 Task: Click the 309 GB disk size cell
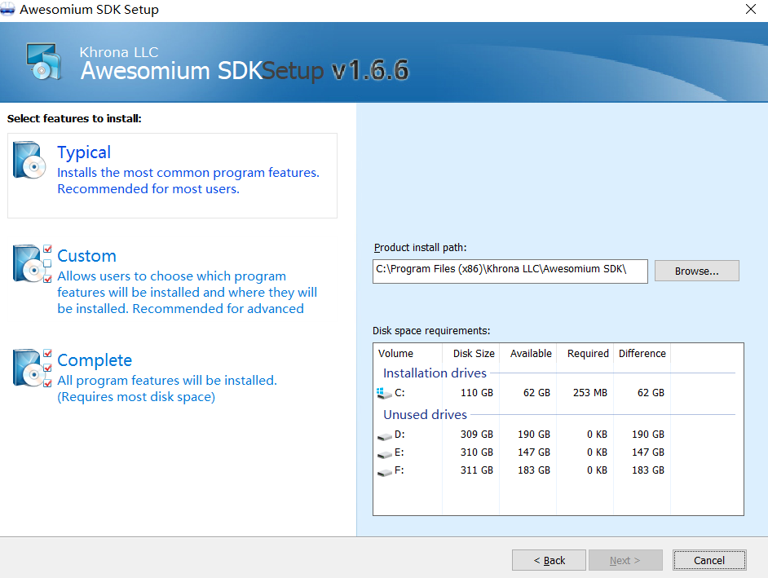point(477,435)
